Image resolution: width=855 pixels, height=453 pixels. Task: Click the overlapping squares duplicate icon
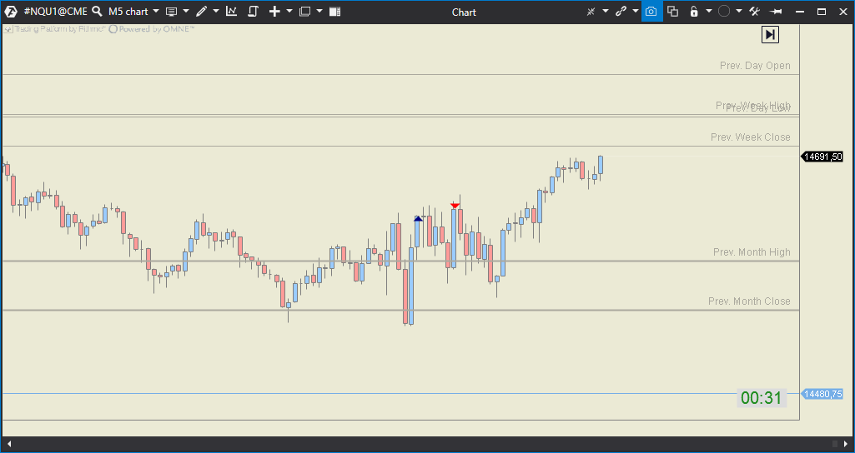point(673,12)
